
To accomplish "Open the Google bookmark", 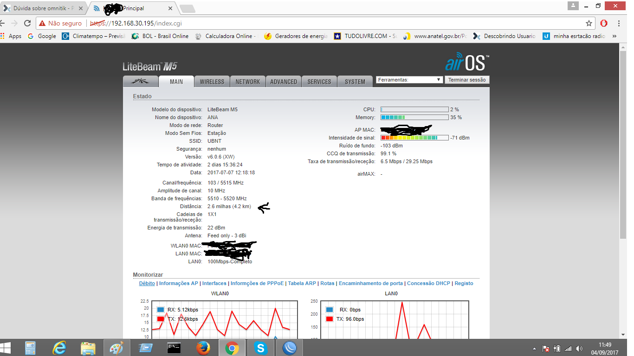I will (42, 36).
